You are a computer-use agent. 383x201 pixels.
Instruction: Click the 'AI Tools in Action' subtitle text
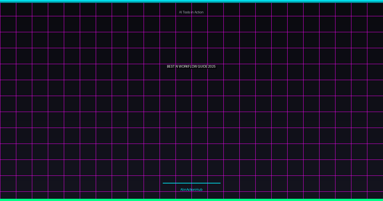pos(191,12)
